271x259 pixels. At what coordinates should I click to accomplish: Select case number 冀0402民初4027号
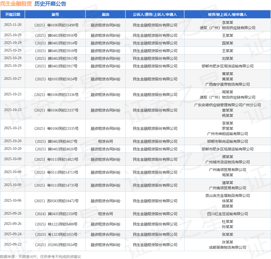point(56,141)
